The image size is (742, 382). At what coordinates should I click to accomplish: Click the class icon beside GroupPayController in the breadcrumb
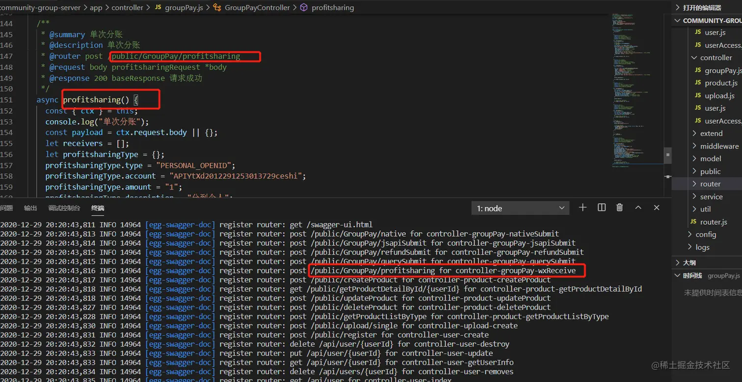coord(216,7)
